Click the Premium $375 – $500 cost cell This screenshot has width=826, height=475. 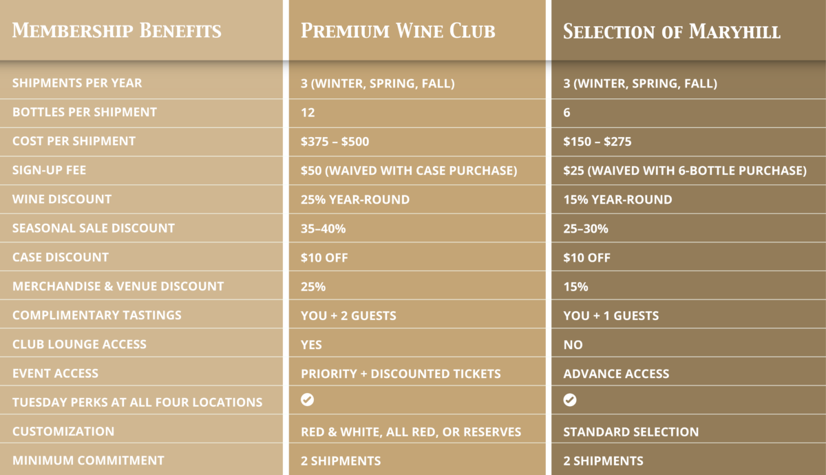tap(335, 141)
